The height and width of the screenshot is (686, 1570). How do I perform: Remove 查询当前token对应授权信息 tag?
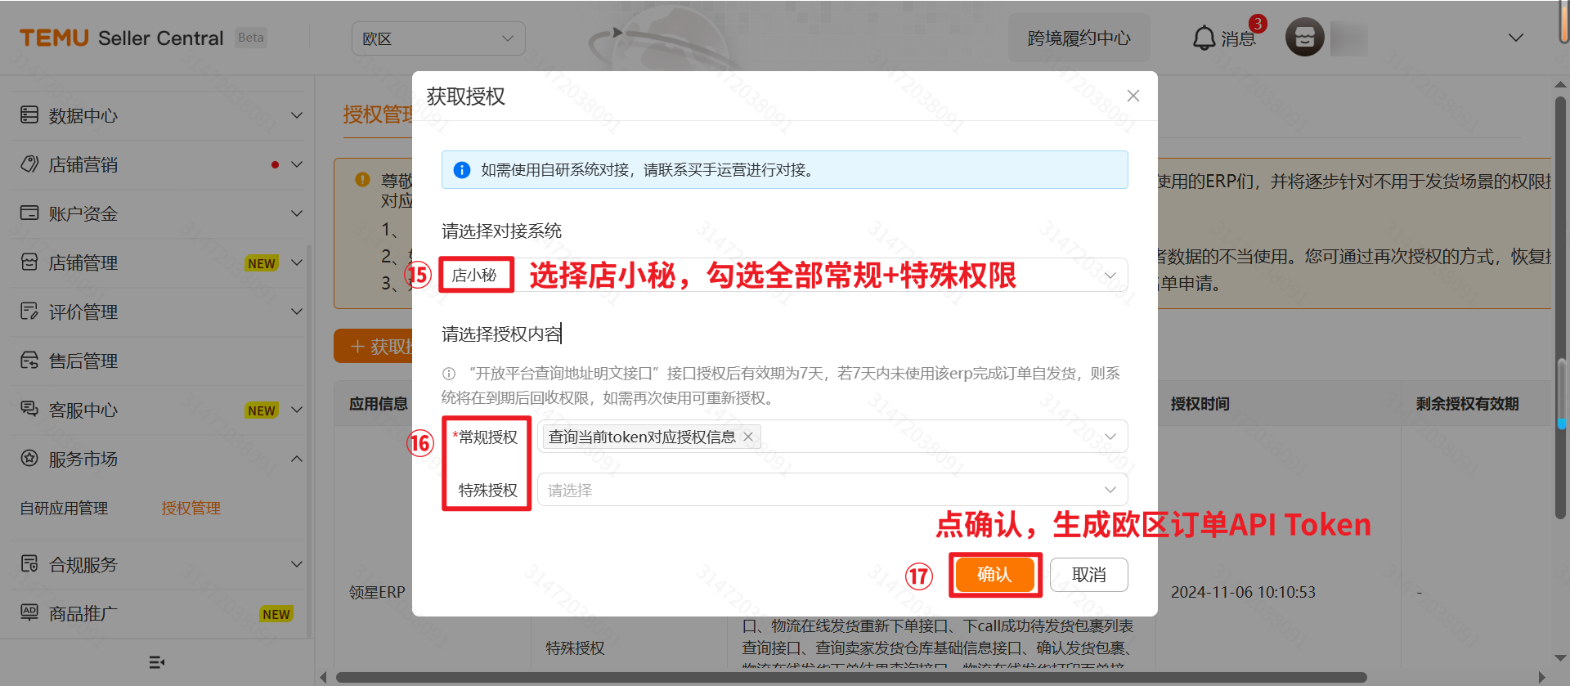click(x=748, y=437)
